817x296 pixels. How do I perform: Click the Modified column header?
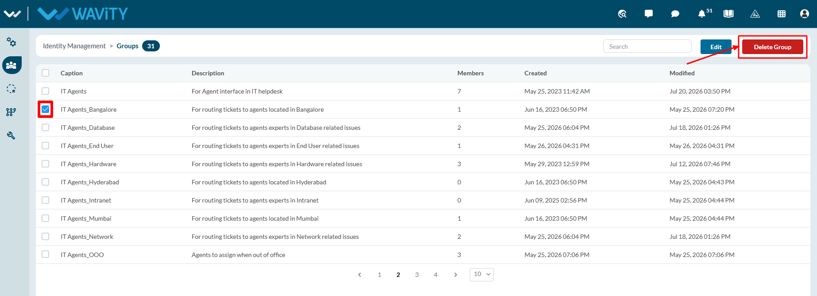click(682, 73)
